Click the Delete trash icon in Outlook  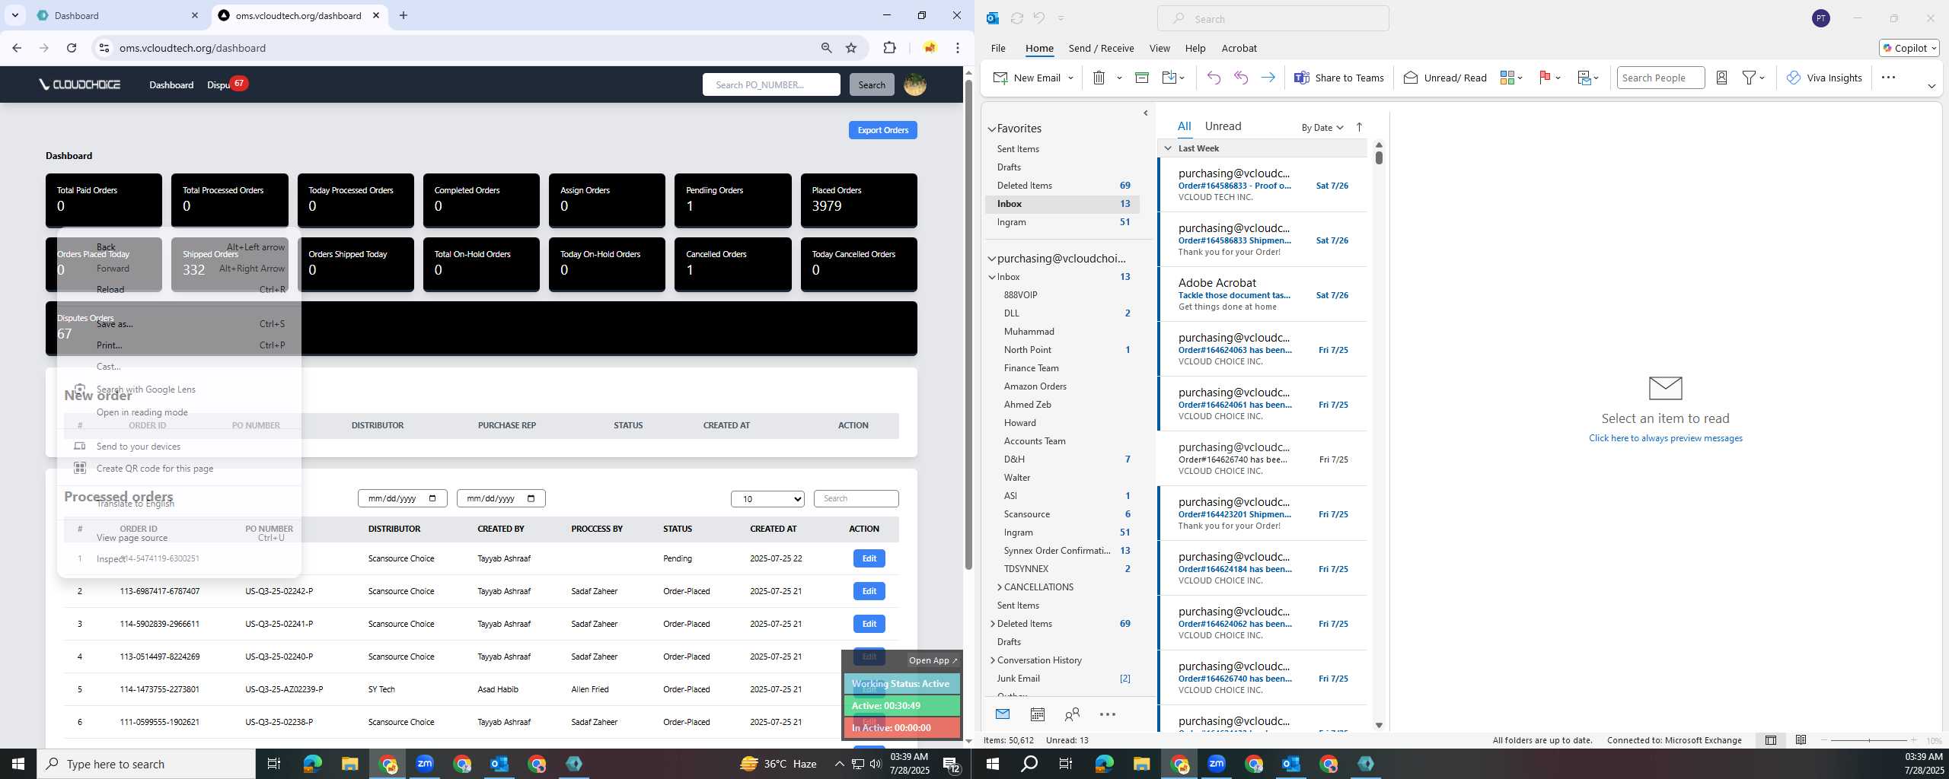click(x=1099, y=78)
